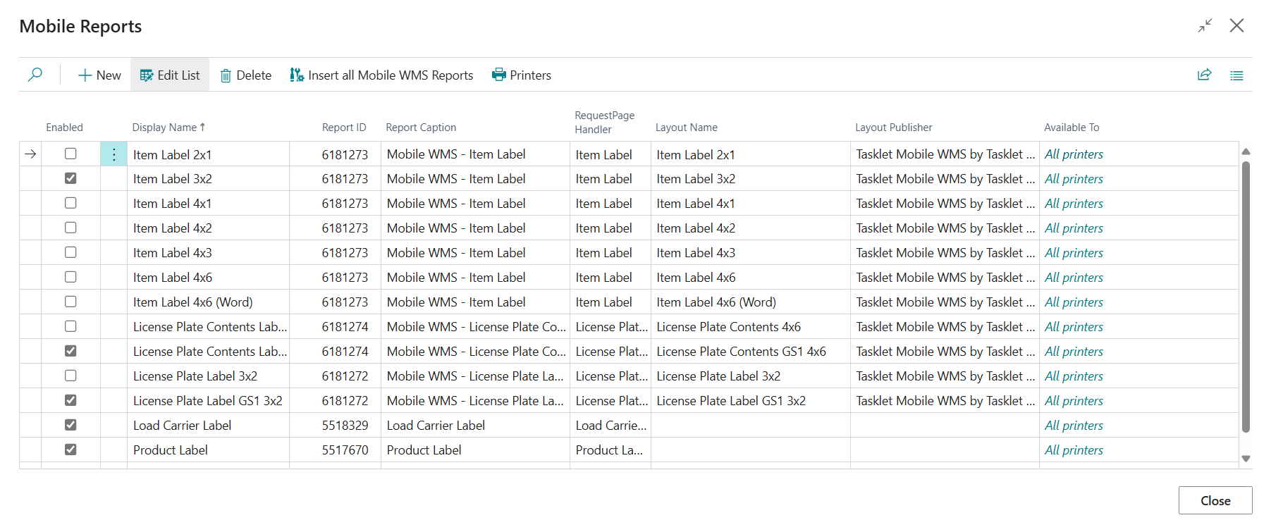Click the Delete trash can action

pos(245,75)
